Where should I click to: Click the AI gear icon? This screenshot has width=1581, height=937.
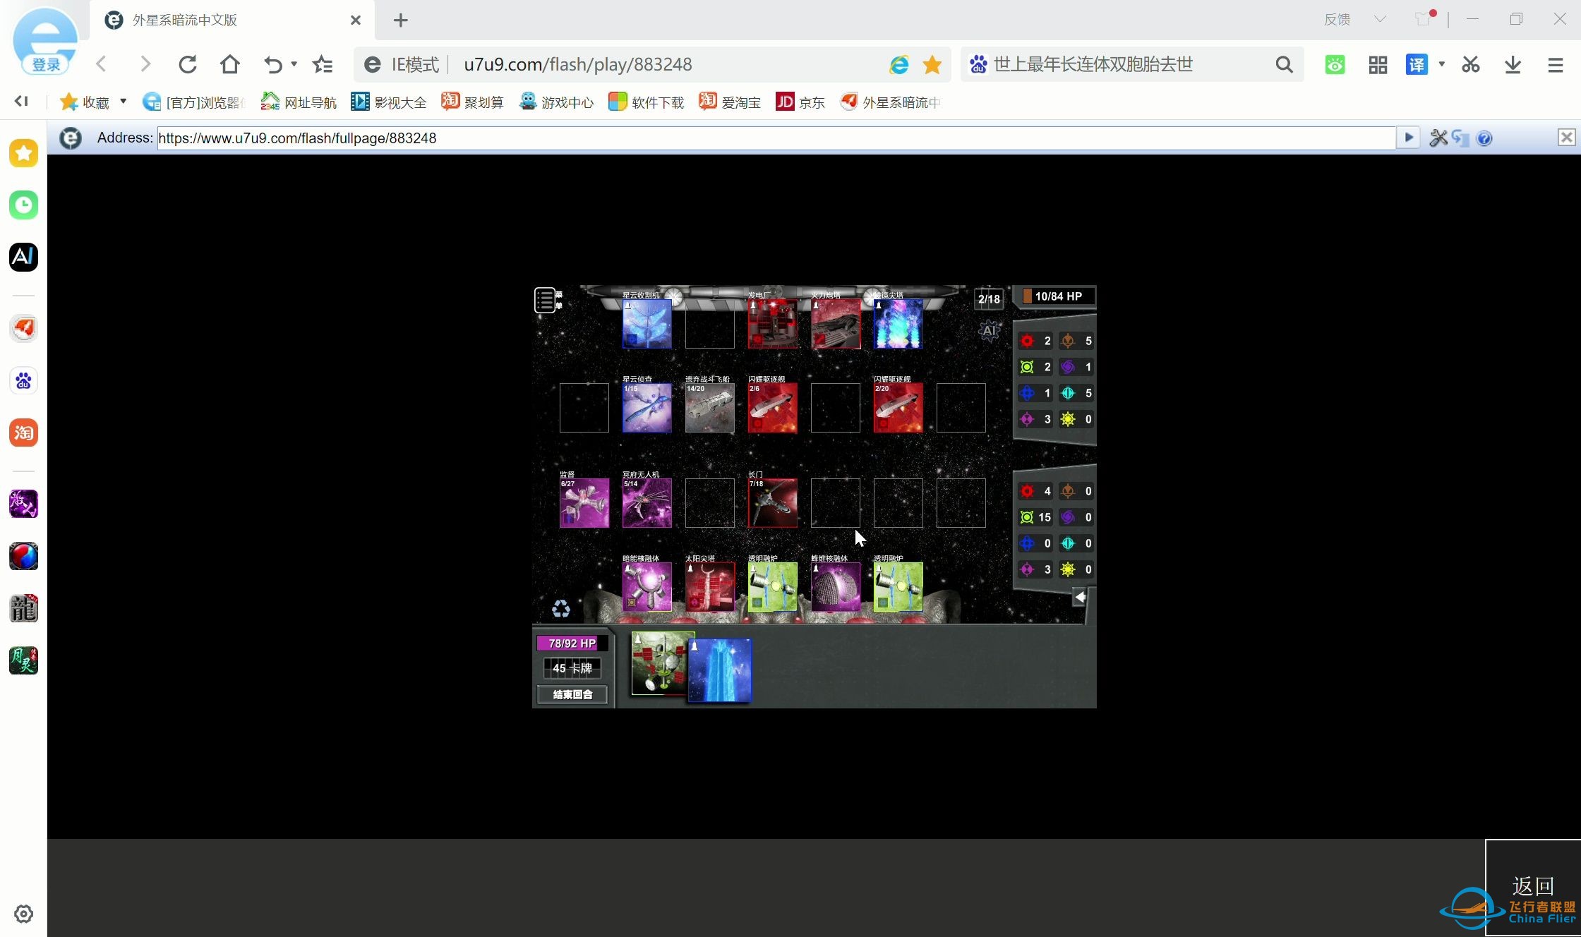tap(990, 330)
